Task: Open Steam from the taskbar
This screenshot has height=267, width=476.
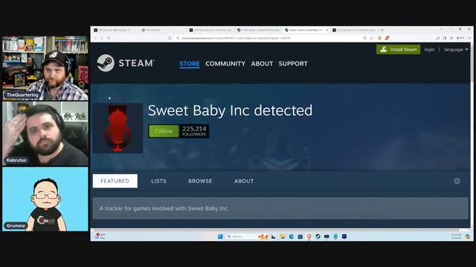Action: (x=318, y=237)
